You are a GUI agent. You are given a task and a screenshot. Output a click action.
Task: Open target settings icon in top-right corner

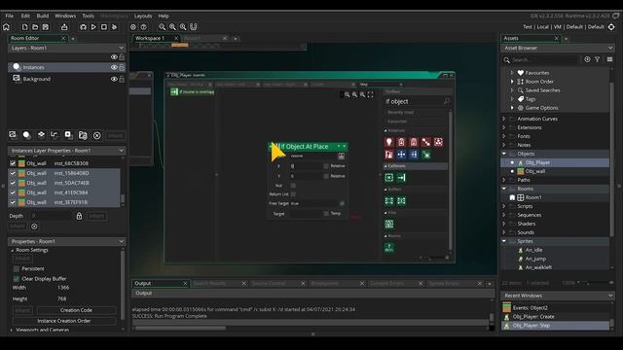(611, 27)
